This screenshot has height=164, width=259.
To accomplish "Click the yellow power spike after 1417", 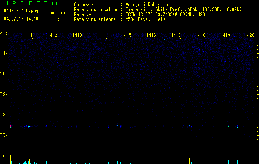I will tap(190, 161).
